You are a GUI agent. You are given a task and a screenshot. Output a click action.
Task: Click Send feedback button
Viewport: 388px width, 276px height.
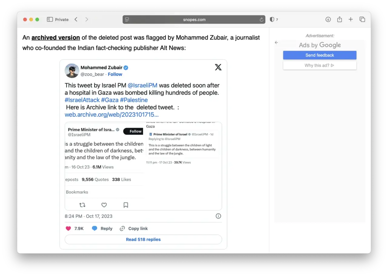tap(319, 55)
